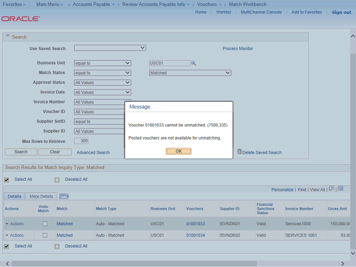Screen dimensions: 356x267
Task: Click the Clear button
Action: pos(55,152)
